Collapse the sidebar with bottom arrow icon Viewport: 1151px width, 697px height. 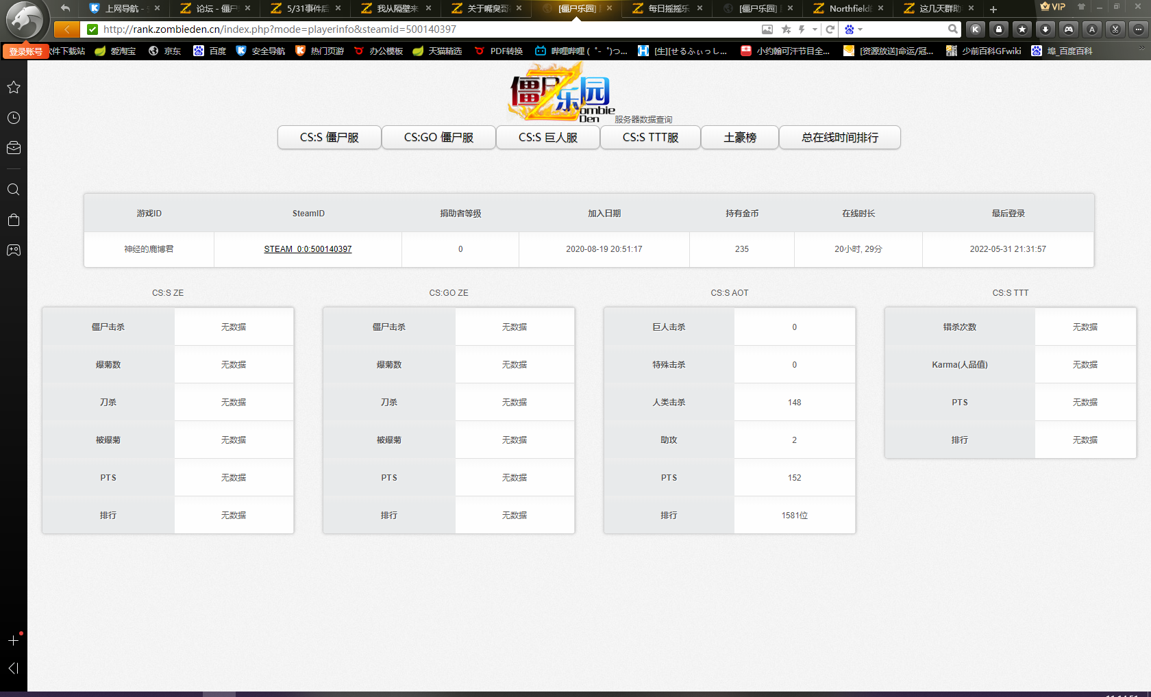click(x=14, y=668)
